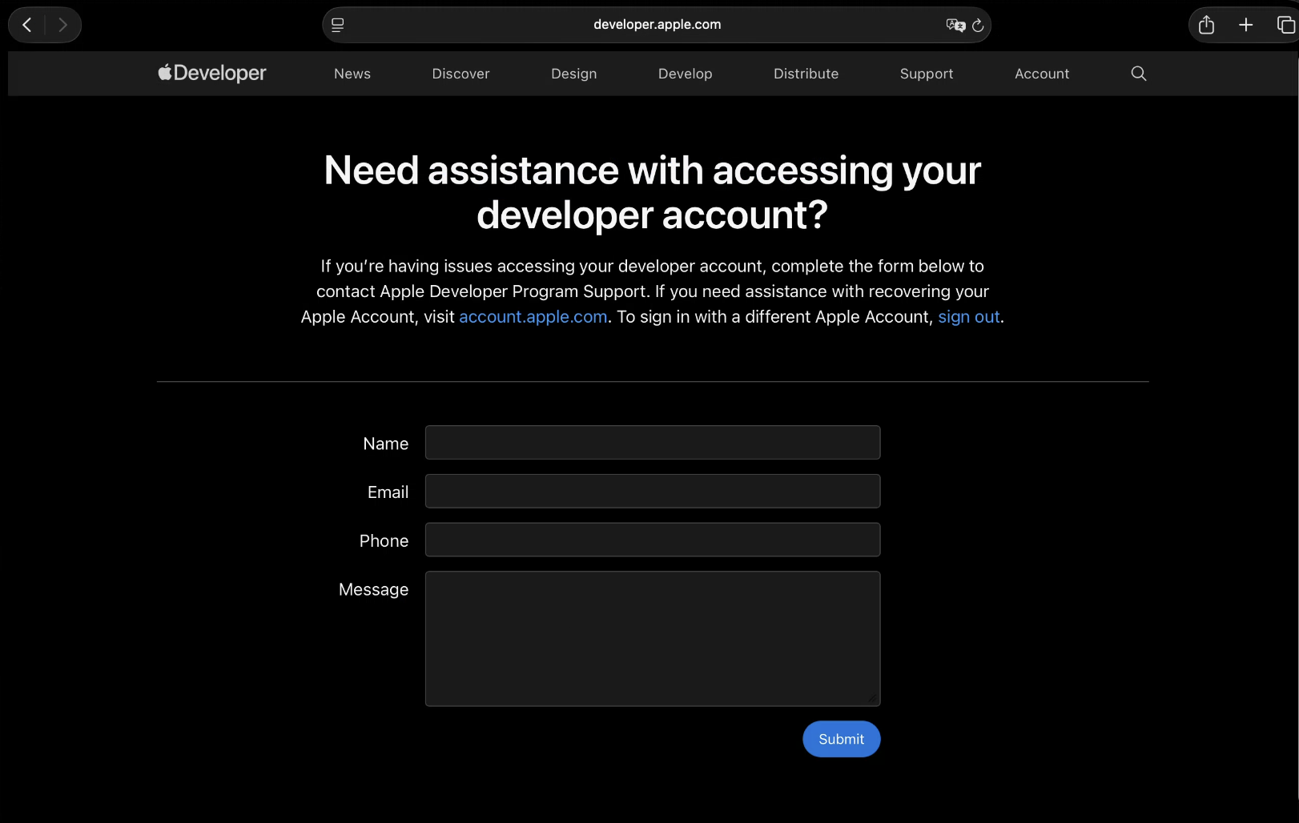Open a new tab with the plus icon
Image resolution: width=1299 pixels, height=823 pixels.
[1245, 25]
